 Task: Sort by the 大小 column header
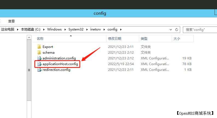177,39
